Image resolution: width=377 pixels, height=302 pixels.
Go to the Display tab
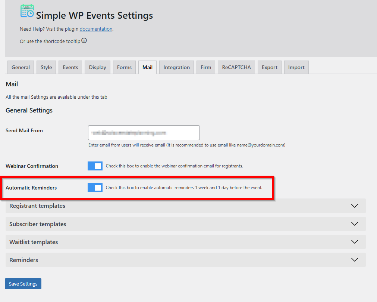(97, 67)
